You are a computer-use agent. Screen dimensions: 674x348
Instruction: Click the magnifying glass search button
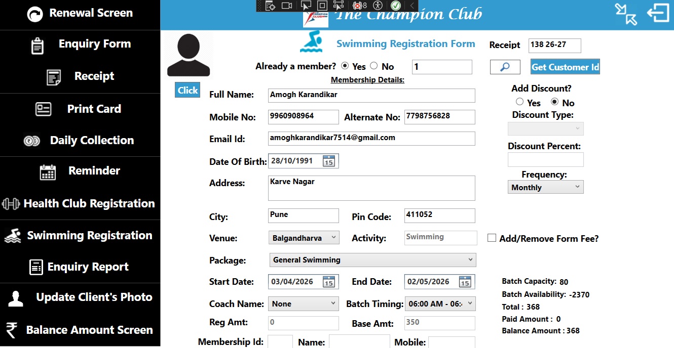505,67
